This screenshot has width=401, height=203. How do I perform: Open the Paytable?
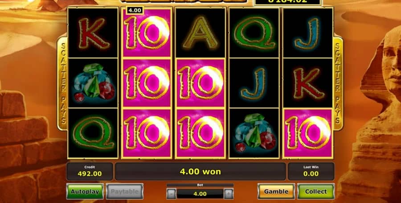click(125, 191)
